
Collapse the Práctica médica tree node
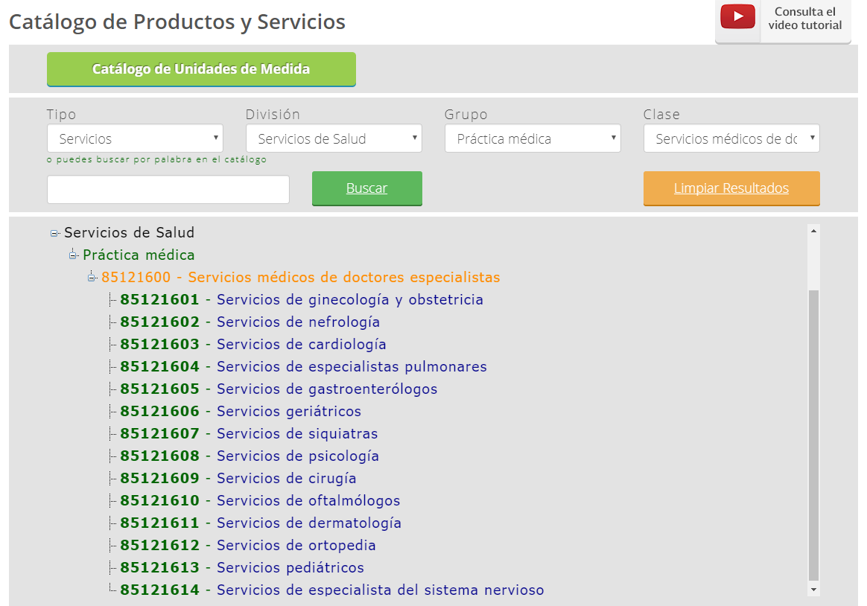pyautogui.click(x=73, y=255)
